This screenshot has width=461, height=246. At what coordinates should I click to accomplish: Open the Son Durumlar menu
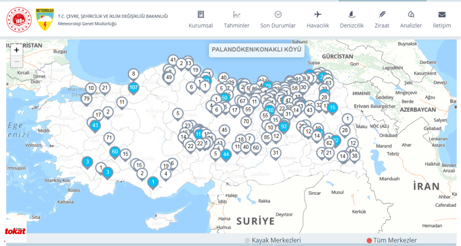pyautogui.click(x=278, y=19)
